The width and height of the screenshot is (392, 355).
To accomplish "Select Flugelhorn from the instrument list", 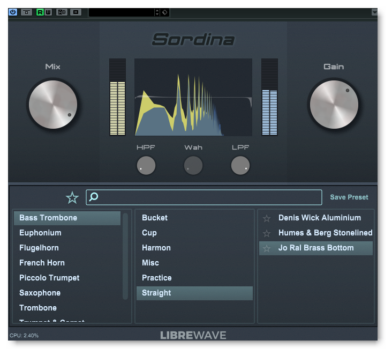I will [x=67, y=248].
